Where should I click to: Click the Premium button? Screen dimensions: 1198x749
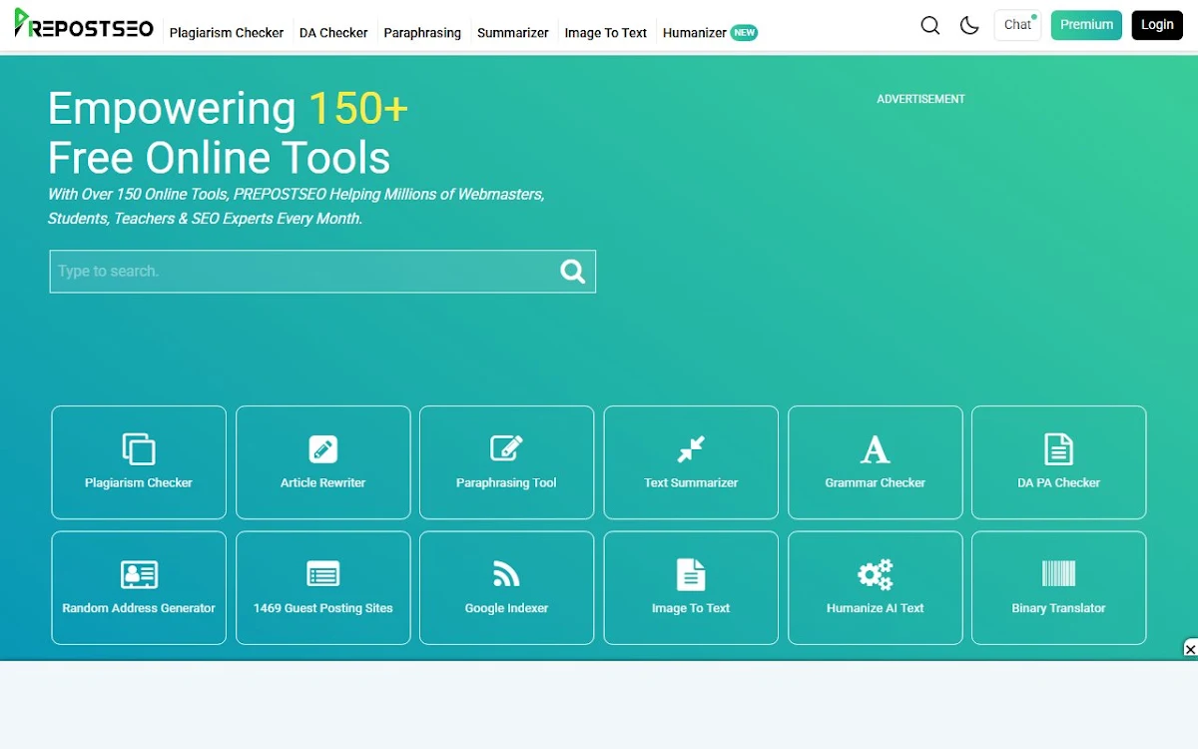tap(1086, 25)
